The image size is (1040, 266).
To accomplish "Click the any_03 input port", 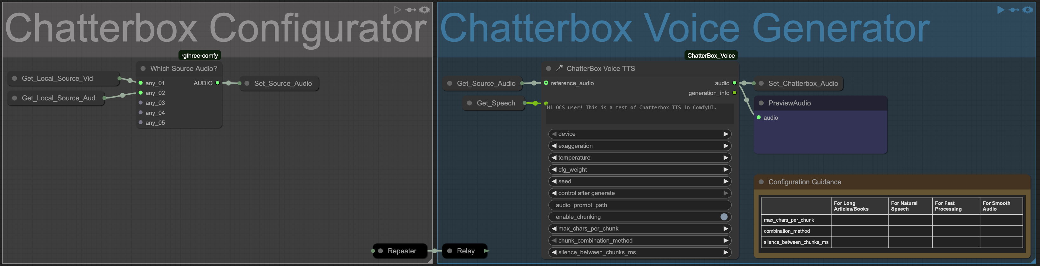I will pos(140,103).
